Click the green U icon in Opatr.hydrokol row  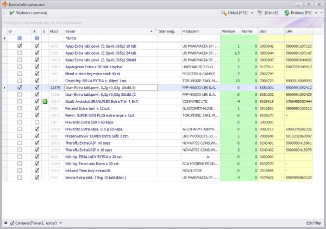pos(44,101)
